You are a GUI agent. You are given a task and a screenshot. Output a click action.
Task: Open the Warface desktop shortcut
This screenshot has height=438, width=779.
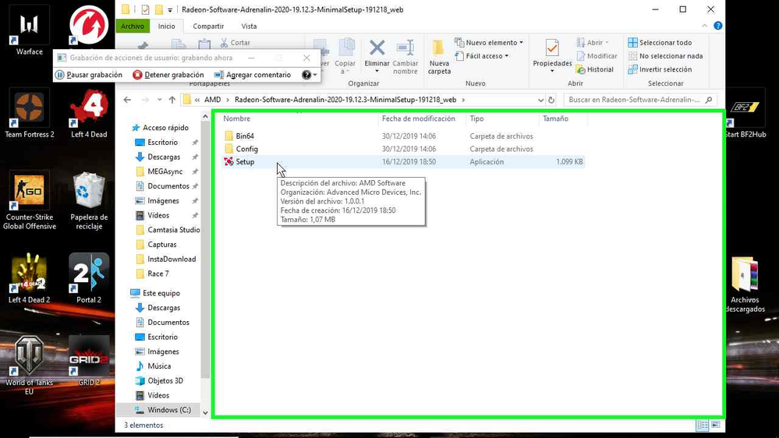coord(30,31)
